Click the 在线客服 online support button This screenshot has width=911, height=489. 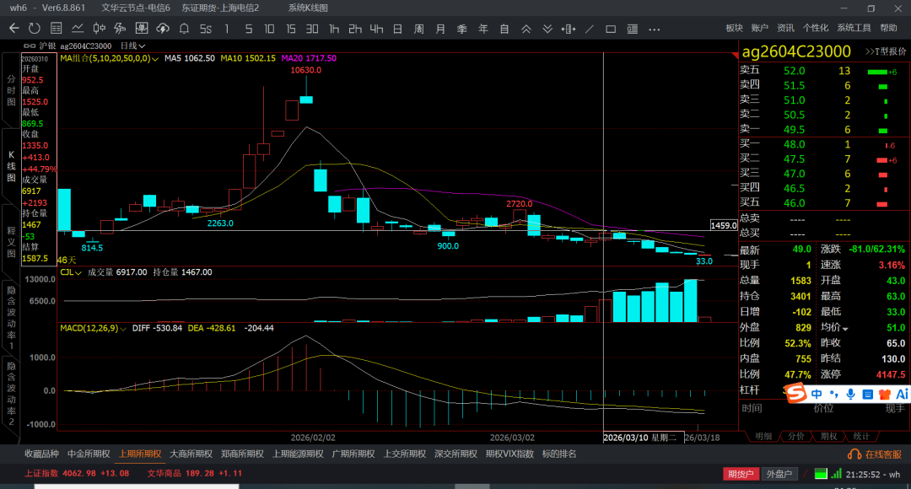[x=878, y=454]
